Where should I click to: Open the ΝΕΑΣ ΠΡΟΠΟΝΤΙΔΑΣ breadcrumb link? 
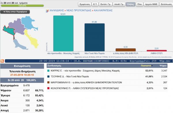(79, 10)
